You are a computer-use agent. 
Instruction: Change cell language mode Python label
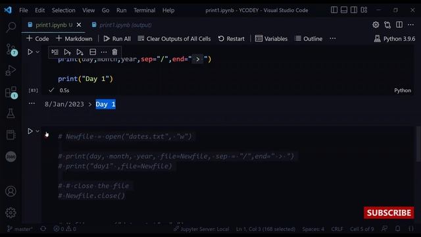pyautogui.click(x=403, y=90)
